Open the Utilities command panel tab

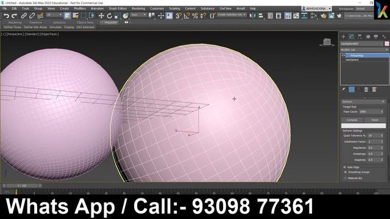click(x=384, y=36)
